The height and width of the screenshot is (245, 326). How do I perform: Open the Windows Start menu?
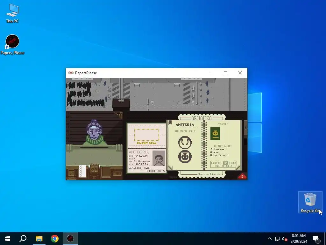[8, 239]
